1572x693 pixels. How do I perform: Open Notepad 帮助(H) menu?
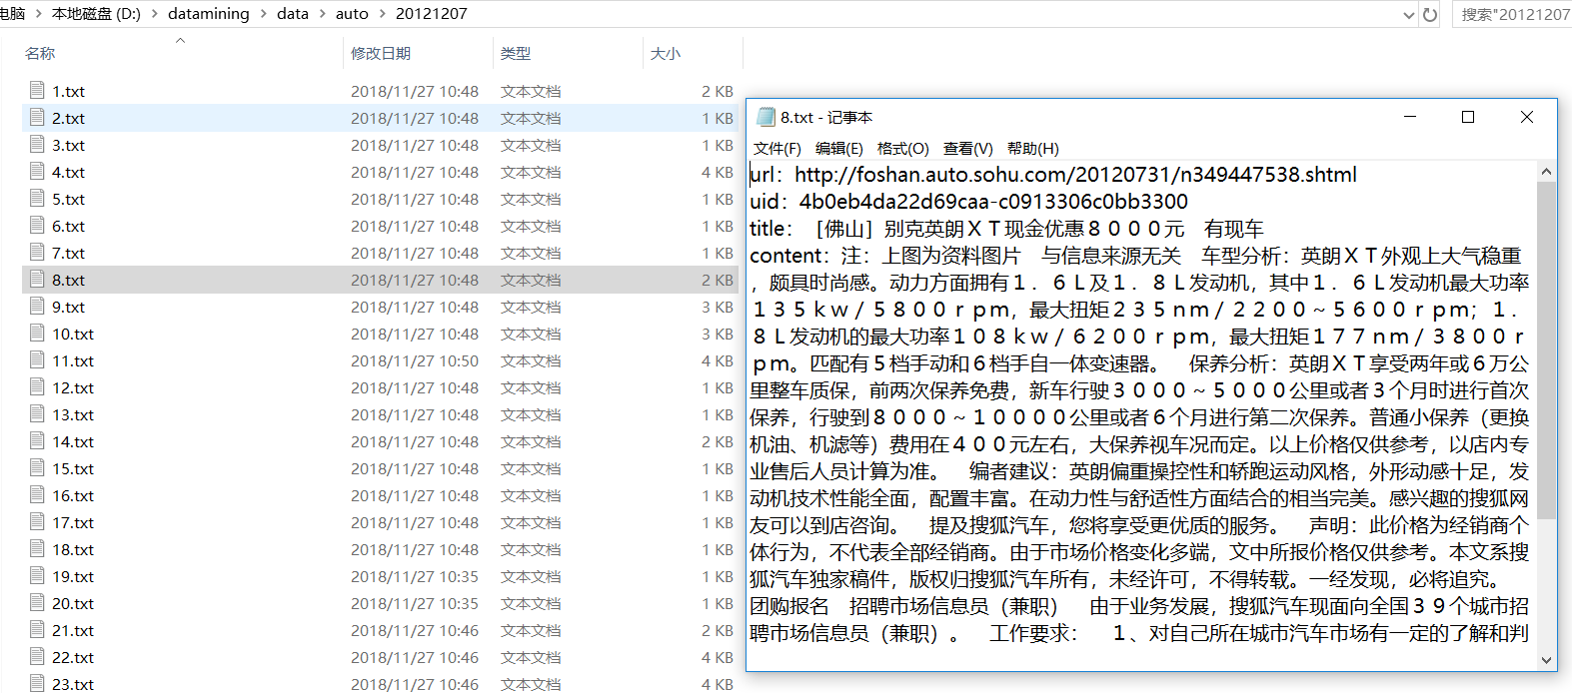tap(1032, 148)
